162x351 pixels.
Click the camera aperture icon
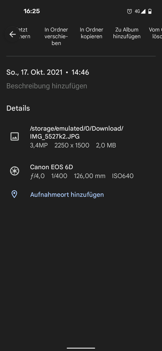tap(15, 171)
